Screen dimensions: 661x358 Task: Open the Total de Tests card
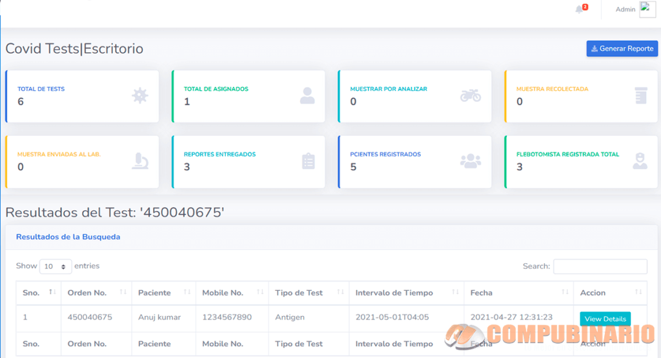(82, 97)
